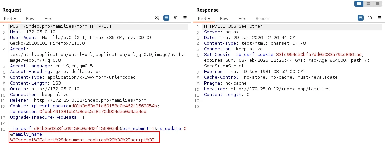
Task: Toggle \n newline display in Response panel
Action: [370, 18]
